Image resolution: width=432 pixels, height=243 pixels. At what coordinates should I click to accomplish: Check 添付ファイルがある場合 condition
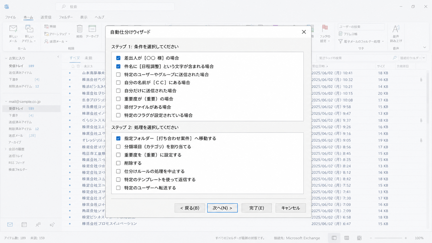[118, 107]
